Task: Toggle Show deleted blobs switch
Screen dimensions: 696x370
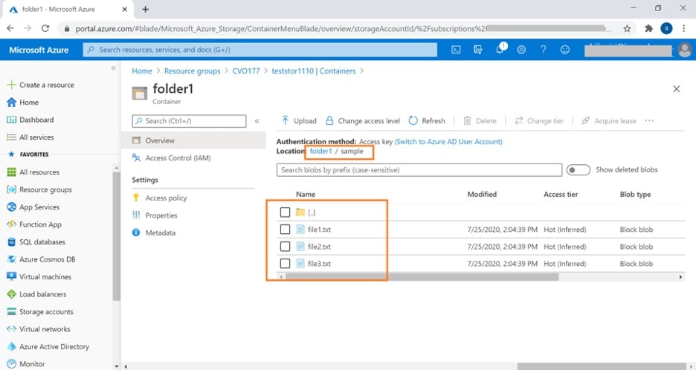Action: (x=578, y=169)
